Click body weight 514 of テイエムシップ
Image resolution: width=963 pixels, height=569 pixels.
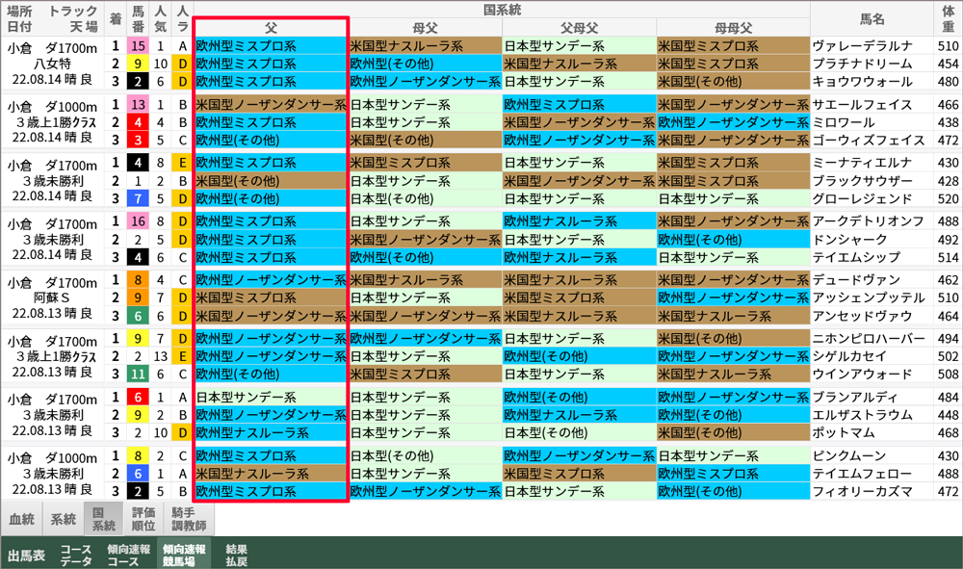[x=949, y=257]
